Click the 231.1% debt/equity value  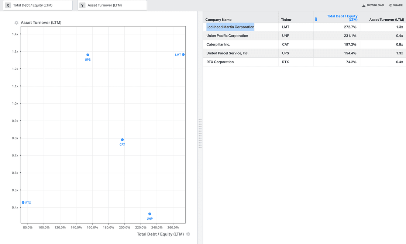click(x=350, y=36)
